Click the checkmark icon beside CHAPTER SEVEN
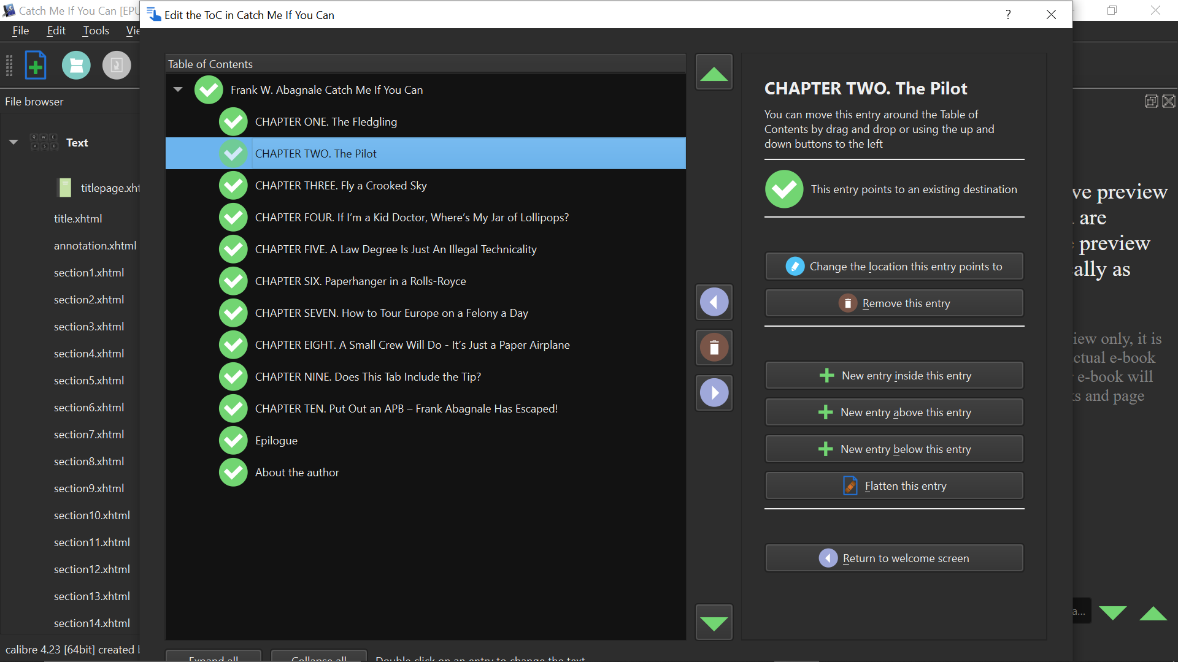This screenshot has width=1178, height=662. pyautogui.click(x=233, y=313)
